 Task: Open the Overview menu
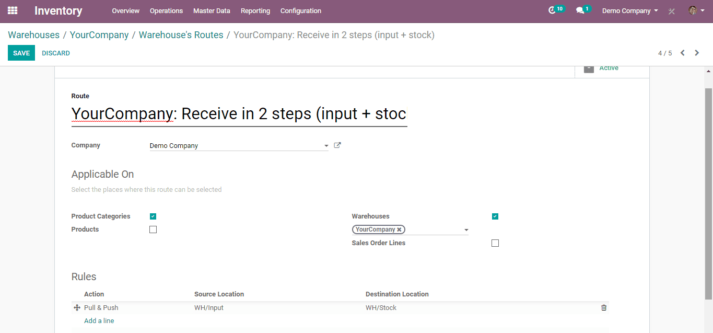[x=126, y=10]
